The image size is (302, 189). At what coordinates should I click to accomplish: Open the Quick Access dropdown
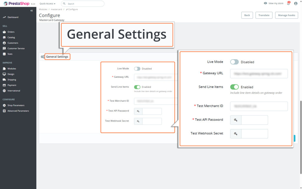pos(47,3)
